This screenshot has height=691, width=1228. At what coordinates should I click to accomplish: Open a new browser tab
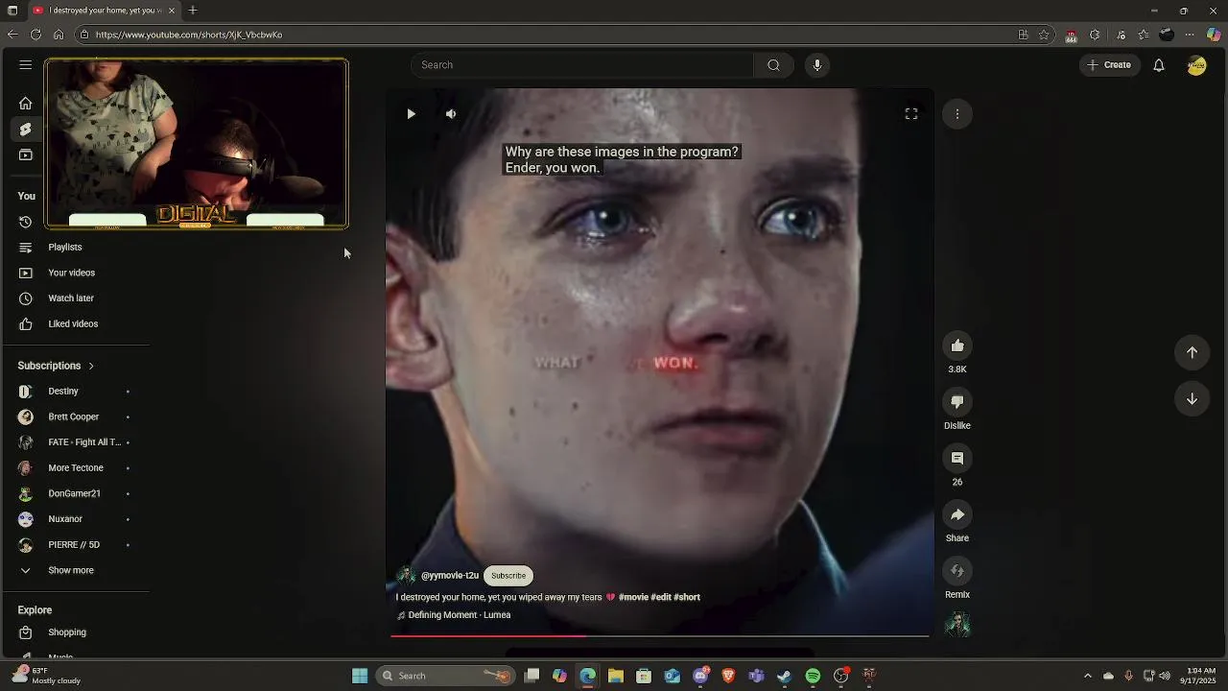pyautogui.click(x=193, y=11)
